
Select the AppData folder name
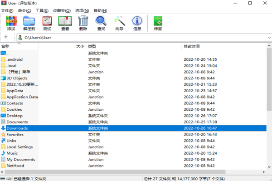click(15, 91)
